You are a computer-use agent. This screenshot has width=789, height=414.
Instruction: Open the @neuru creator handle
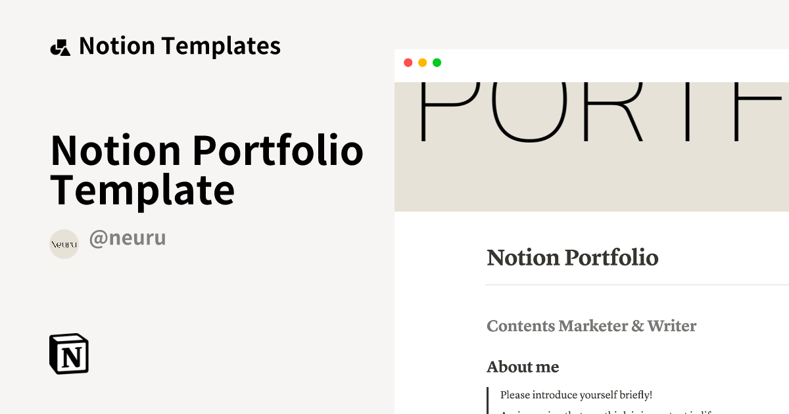tap(128, 238)
